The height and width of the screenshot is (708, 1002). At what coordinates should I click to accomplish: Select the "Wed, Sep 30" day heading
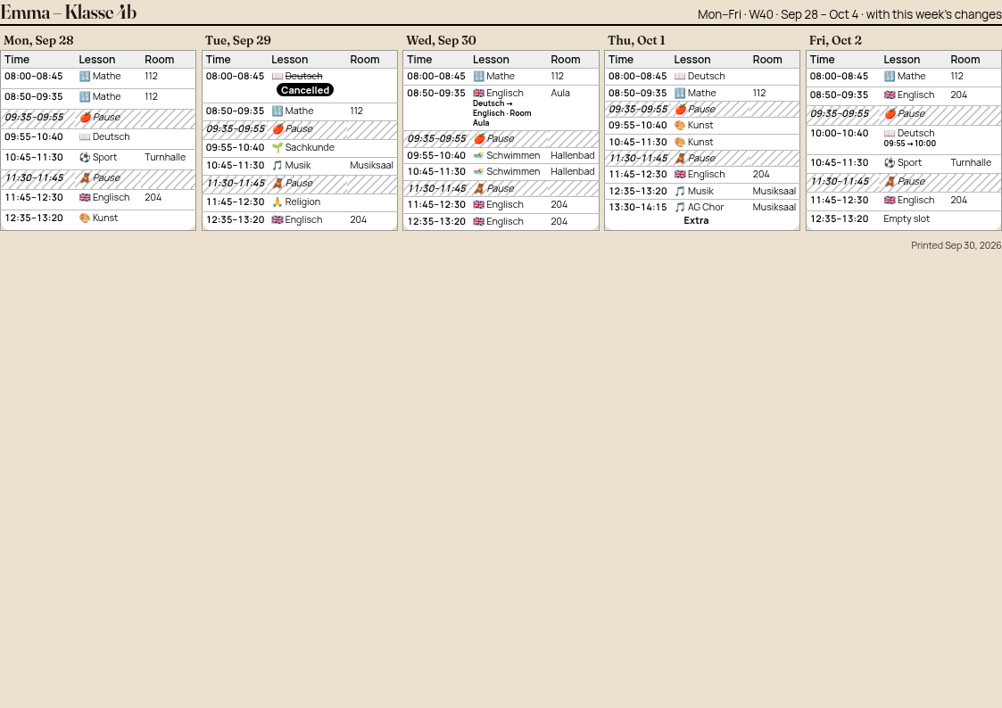(441, 40)
